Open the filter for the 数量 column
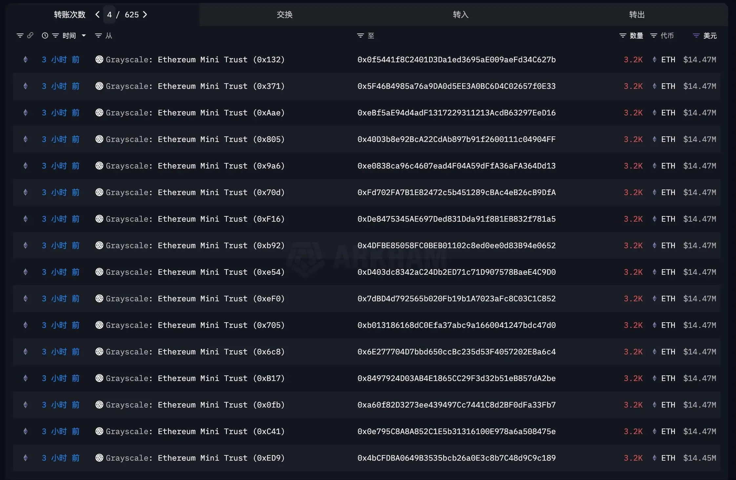The height and width of the screenshot is (480, 736). 622,35
